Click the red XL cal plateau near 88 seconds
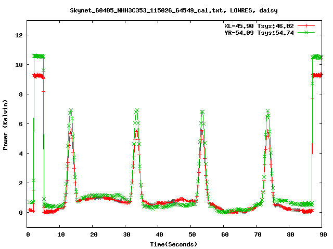Screen dimensions: 333x249 317,75
